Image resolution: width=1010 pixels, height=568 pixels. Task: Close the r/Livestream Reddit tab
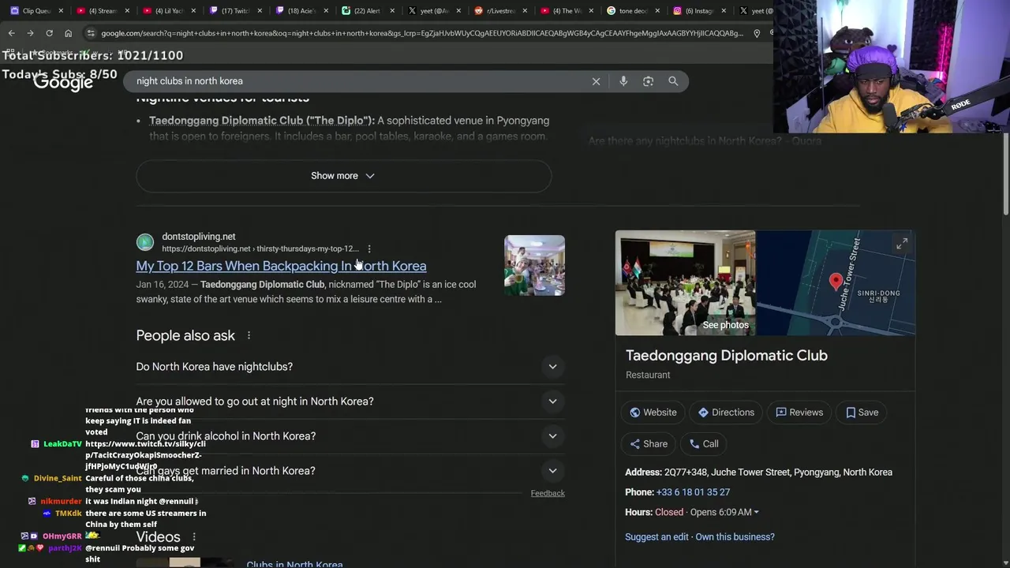pos(523,11)
